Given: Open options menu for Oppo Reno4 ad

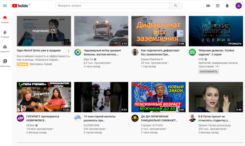Looking at the screenshot, I should 68,51.
